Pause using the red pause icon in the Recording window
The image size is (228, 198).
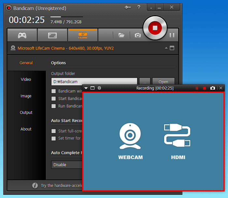coord(197,88)
